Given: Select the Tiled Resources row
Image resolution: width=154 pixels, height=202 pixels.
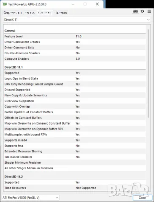Looking at the screenshot, I should tap(75, 188).
